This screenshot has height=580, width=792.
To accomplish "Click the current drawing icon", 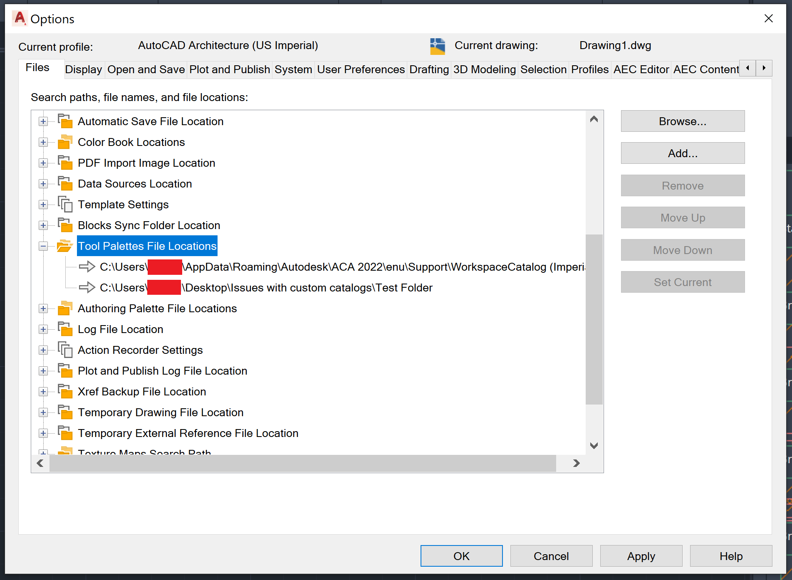I will click(438, 46).
